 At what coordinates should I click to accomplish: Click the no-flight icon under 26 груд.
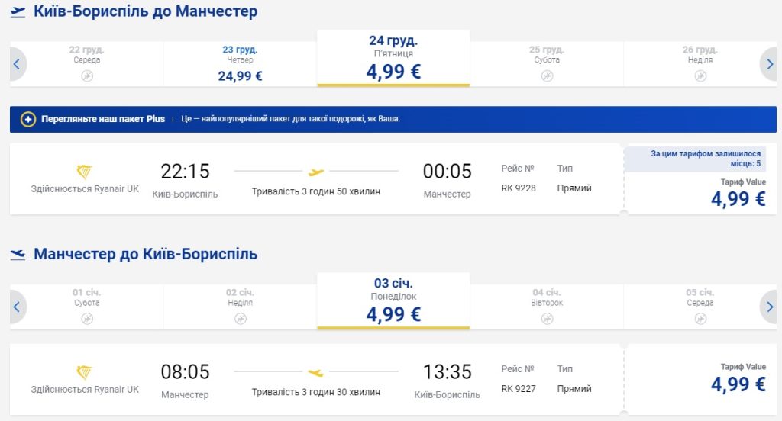[700, 76]
